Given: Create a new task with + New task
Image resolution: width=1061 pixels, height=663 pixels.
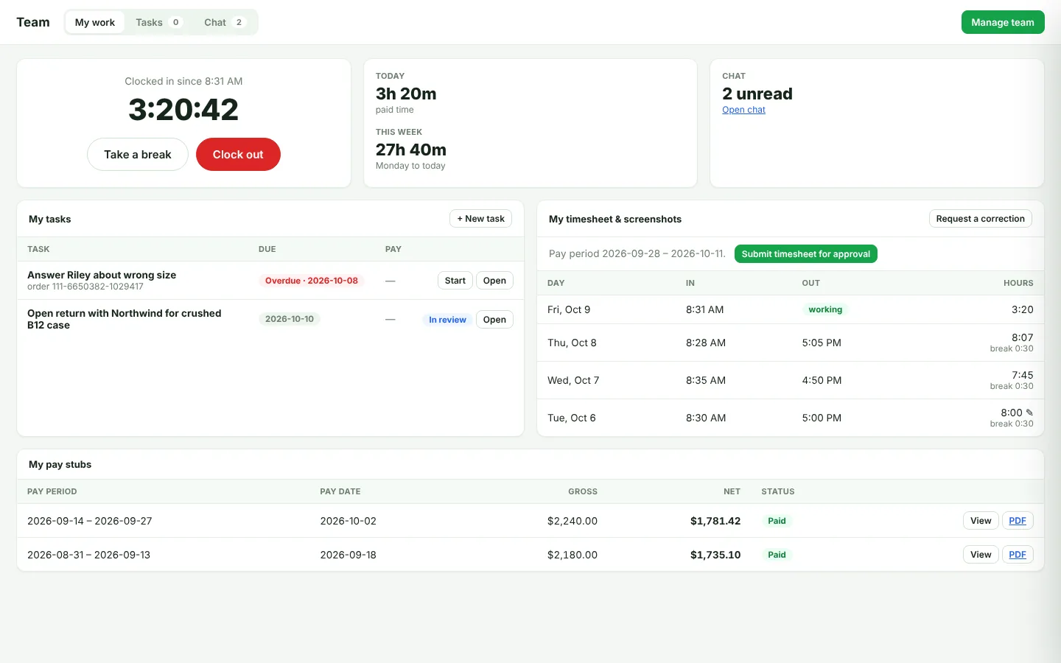Looking at the screenshot, I should [480, 219].
